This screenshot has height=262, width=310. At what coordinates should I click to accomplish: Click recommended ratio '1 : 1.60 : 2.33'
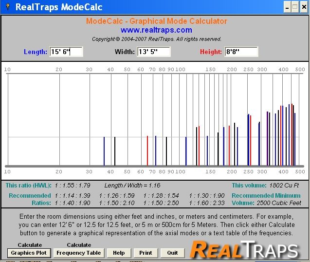click(207, 203)
